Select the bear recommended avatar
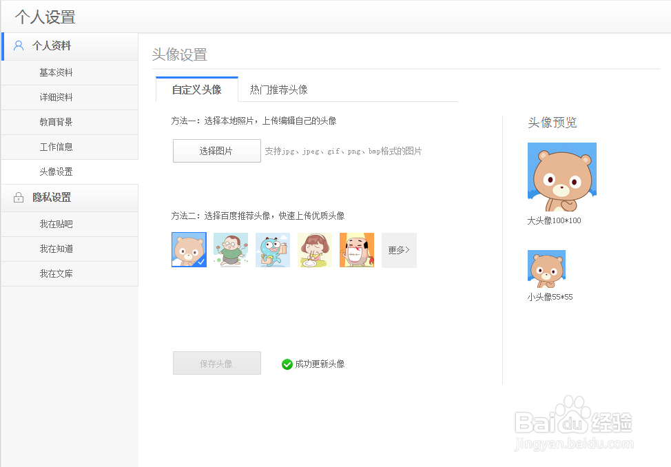 [189, 250]
